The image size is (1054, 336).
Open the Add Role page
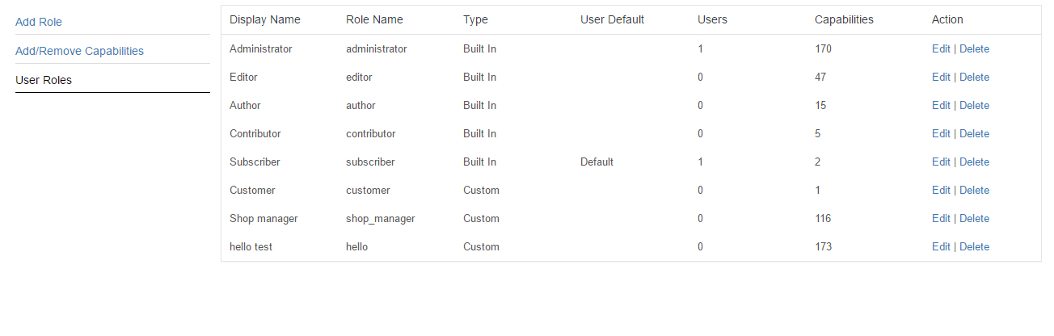39,22
